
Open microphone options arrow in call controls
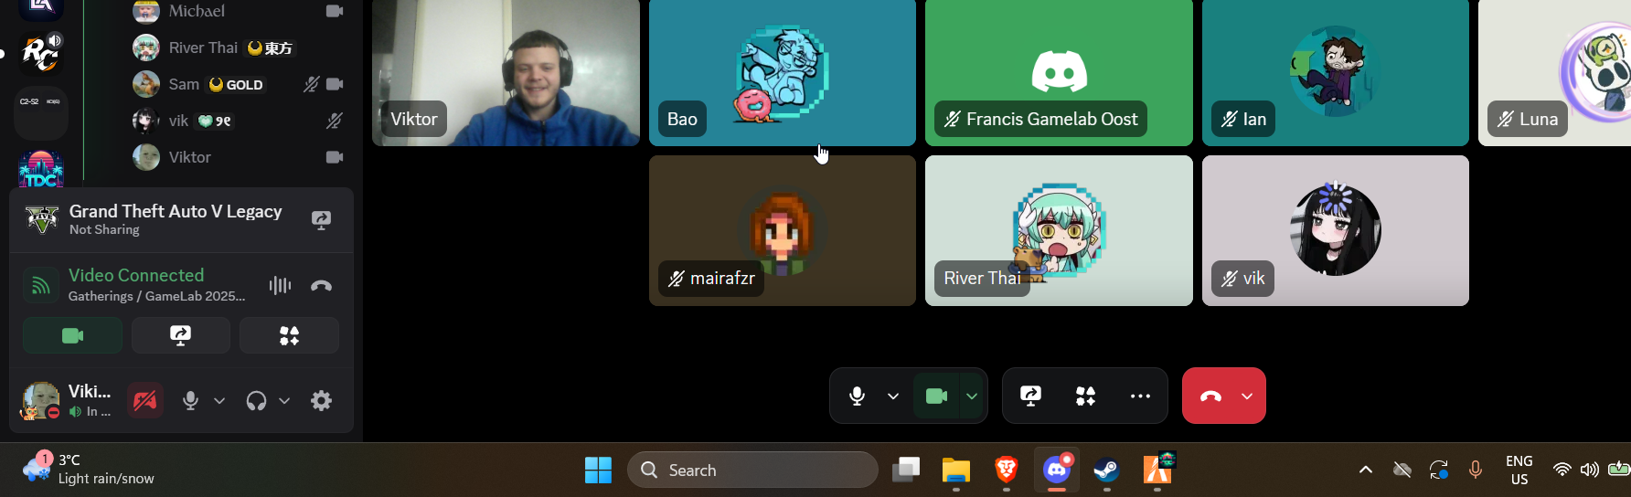pos(893,396)
